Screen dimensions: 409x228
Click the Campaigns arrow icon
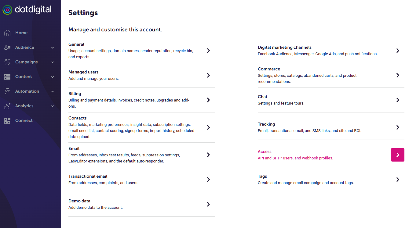pos(7,62)
